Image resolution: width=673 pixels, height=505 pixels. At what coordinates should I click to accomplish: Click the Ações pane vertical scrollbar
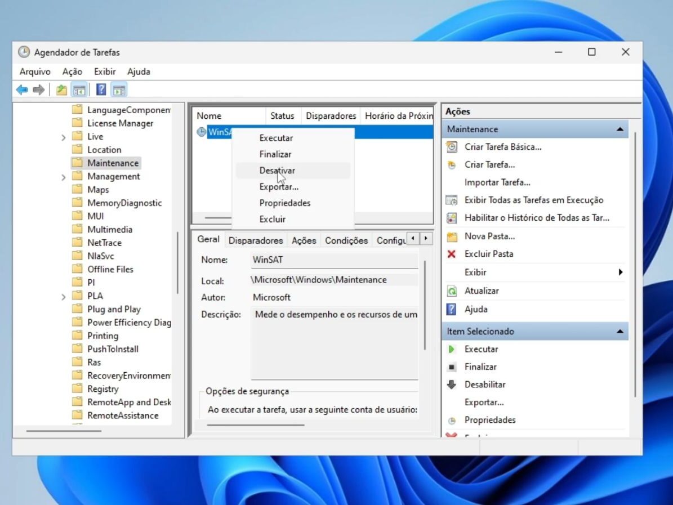coord(635,265)
